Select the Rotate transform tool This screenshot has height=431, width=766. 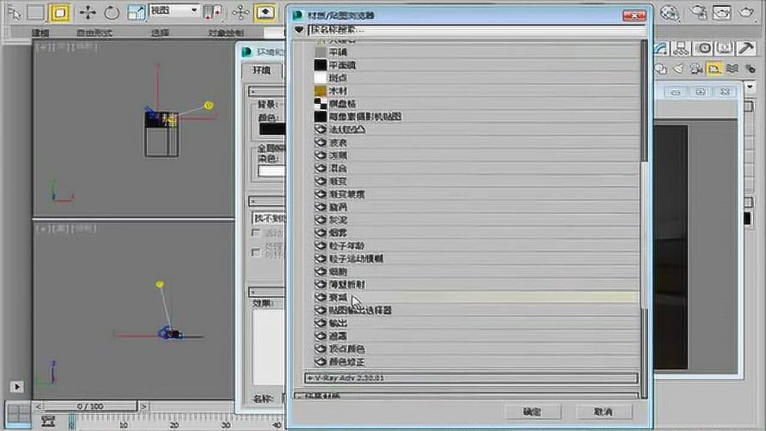(x=112, y=12)
